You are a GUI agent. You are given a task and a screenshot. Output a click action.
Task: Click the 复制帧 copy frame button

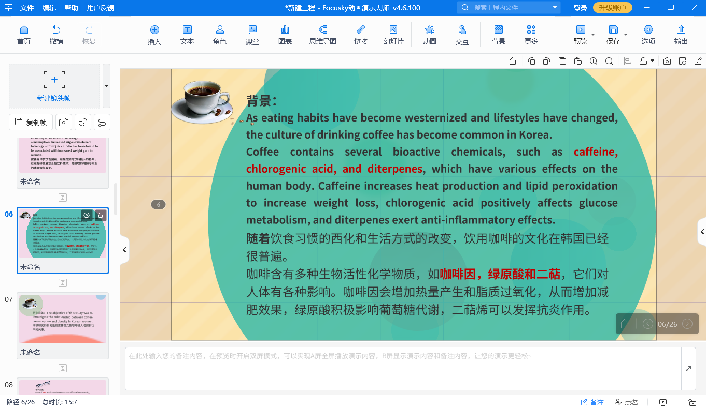(31, 122)
